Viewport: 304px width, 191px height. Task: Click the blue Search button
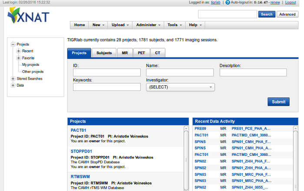click(267, 14)
